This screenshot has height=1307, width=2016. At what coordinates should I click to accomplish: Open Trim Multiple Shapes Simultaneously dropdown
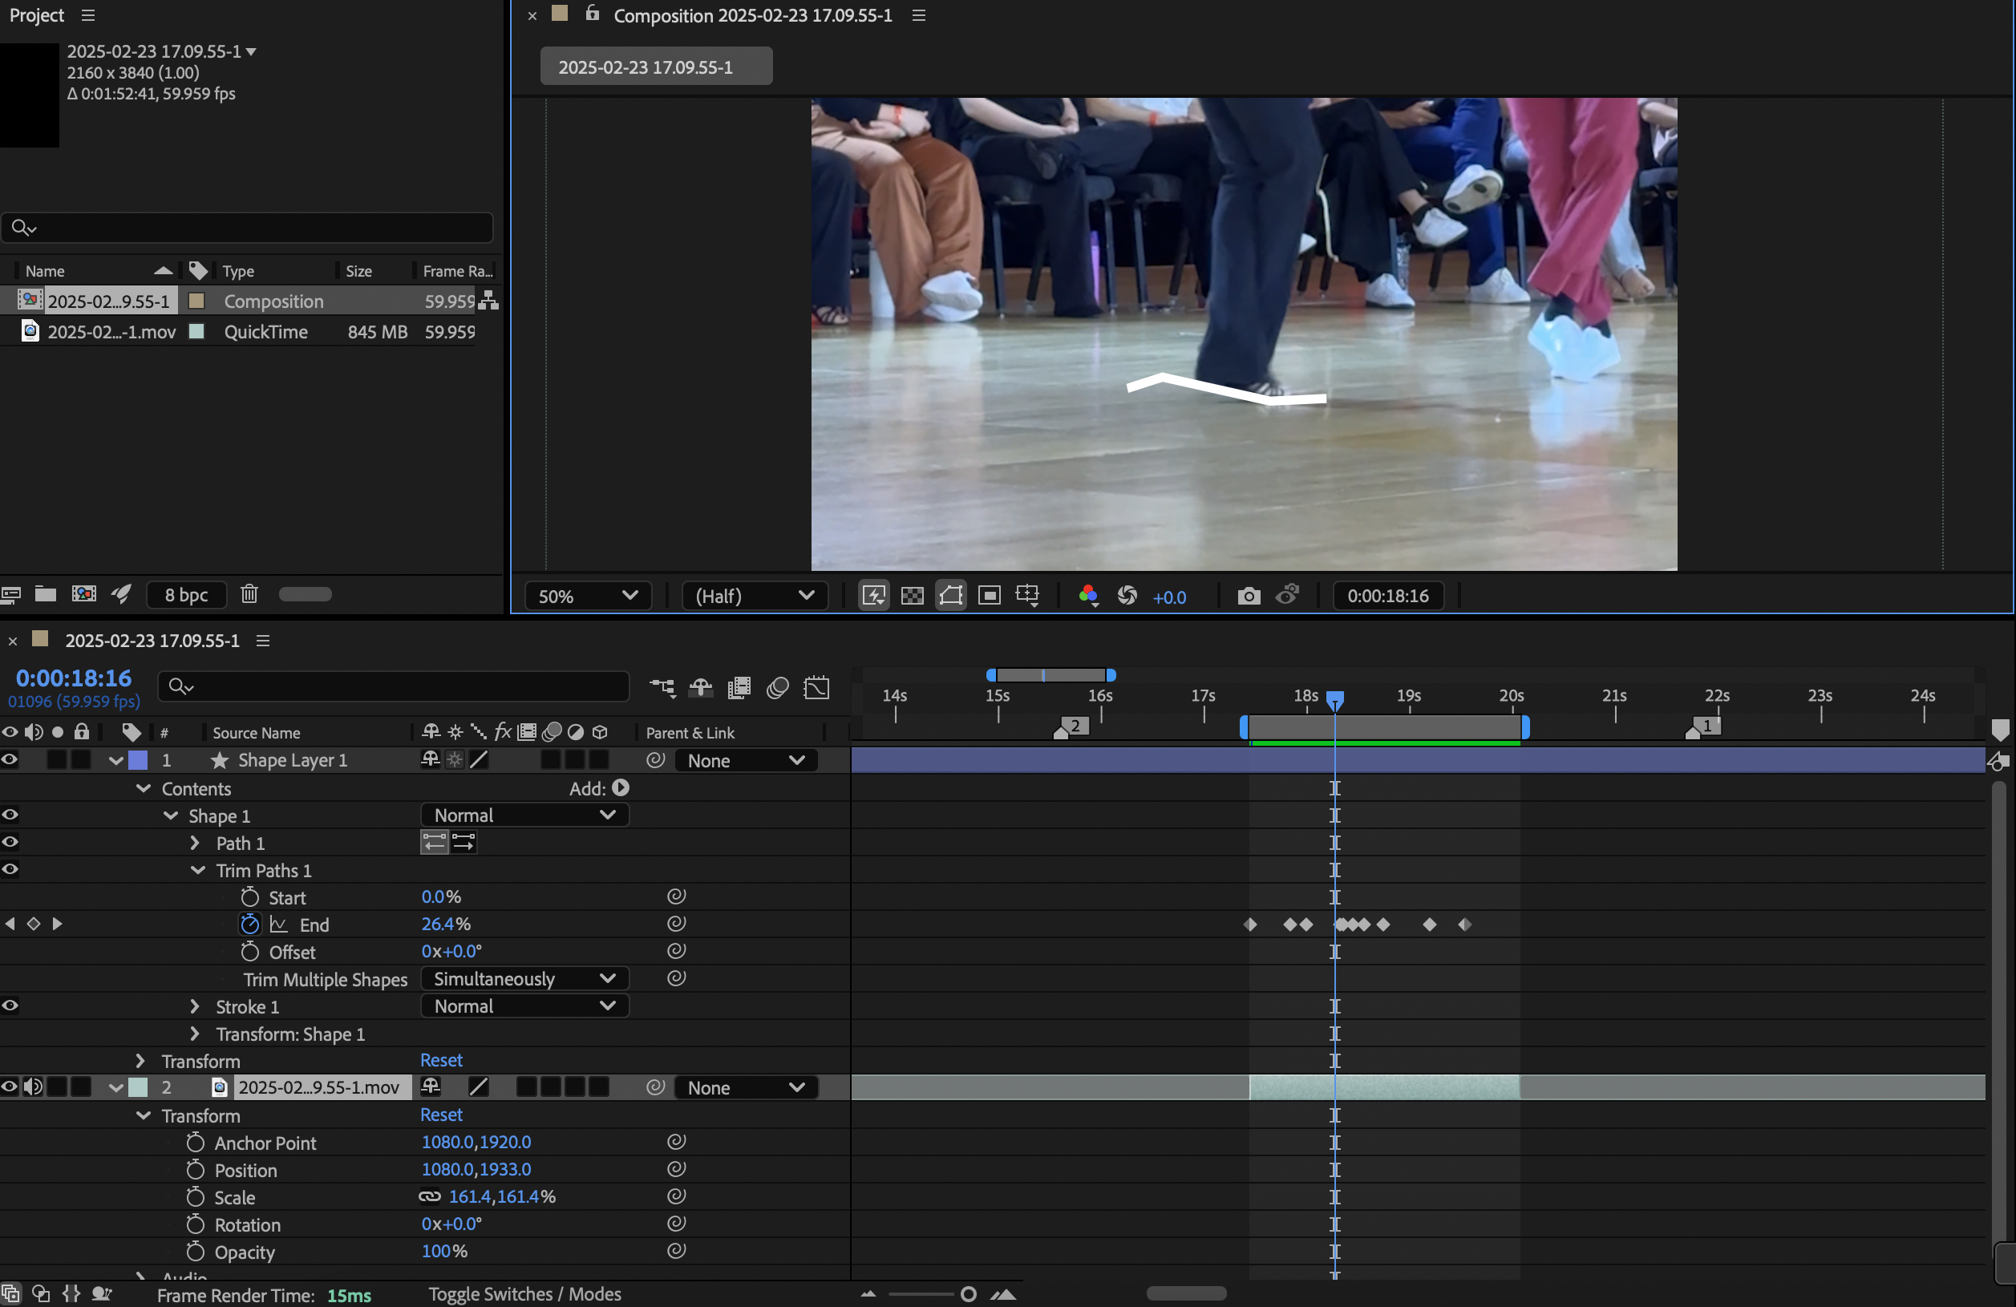coord(524,979)
